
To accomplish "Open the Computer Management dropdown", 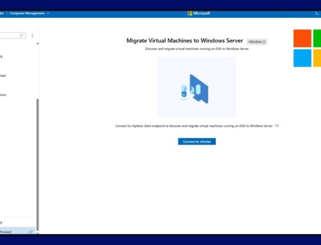I will coord(30,13).
